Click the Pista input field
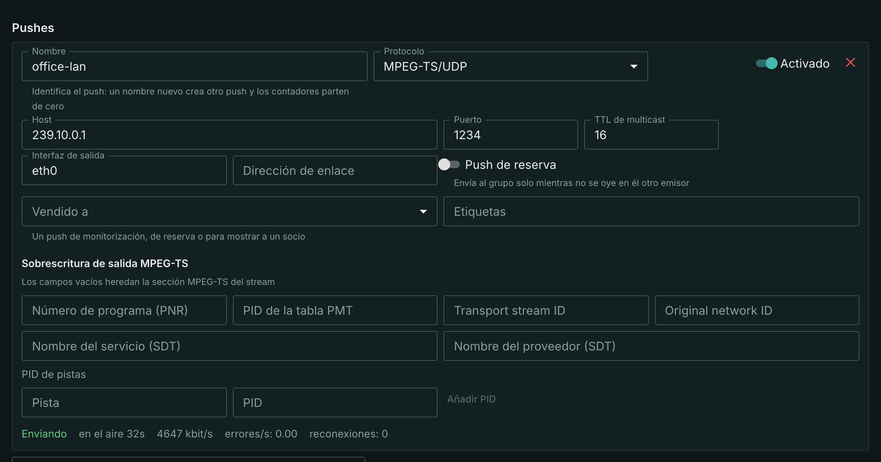This screenshot has height=462, width=881. (x=124, y=402)
